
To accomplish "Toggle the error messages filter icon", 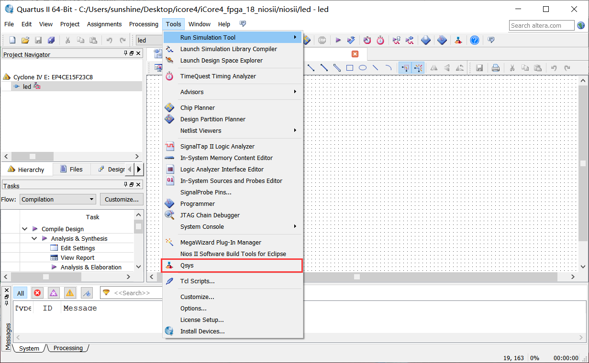I will [37, 293].
